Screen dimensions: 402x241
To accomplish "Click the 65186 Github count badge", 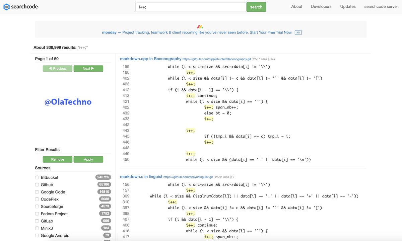I will click(x=104, y=184).
